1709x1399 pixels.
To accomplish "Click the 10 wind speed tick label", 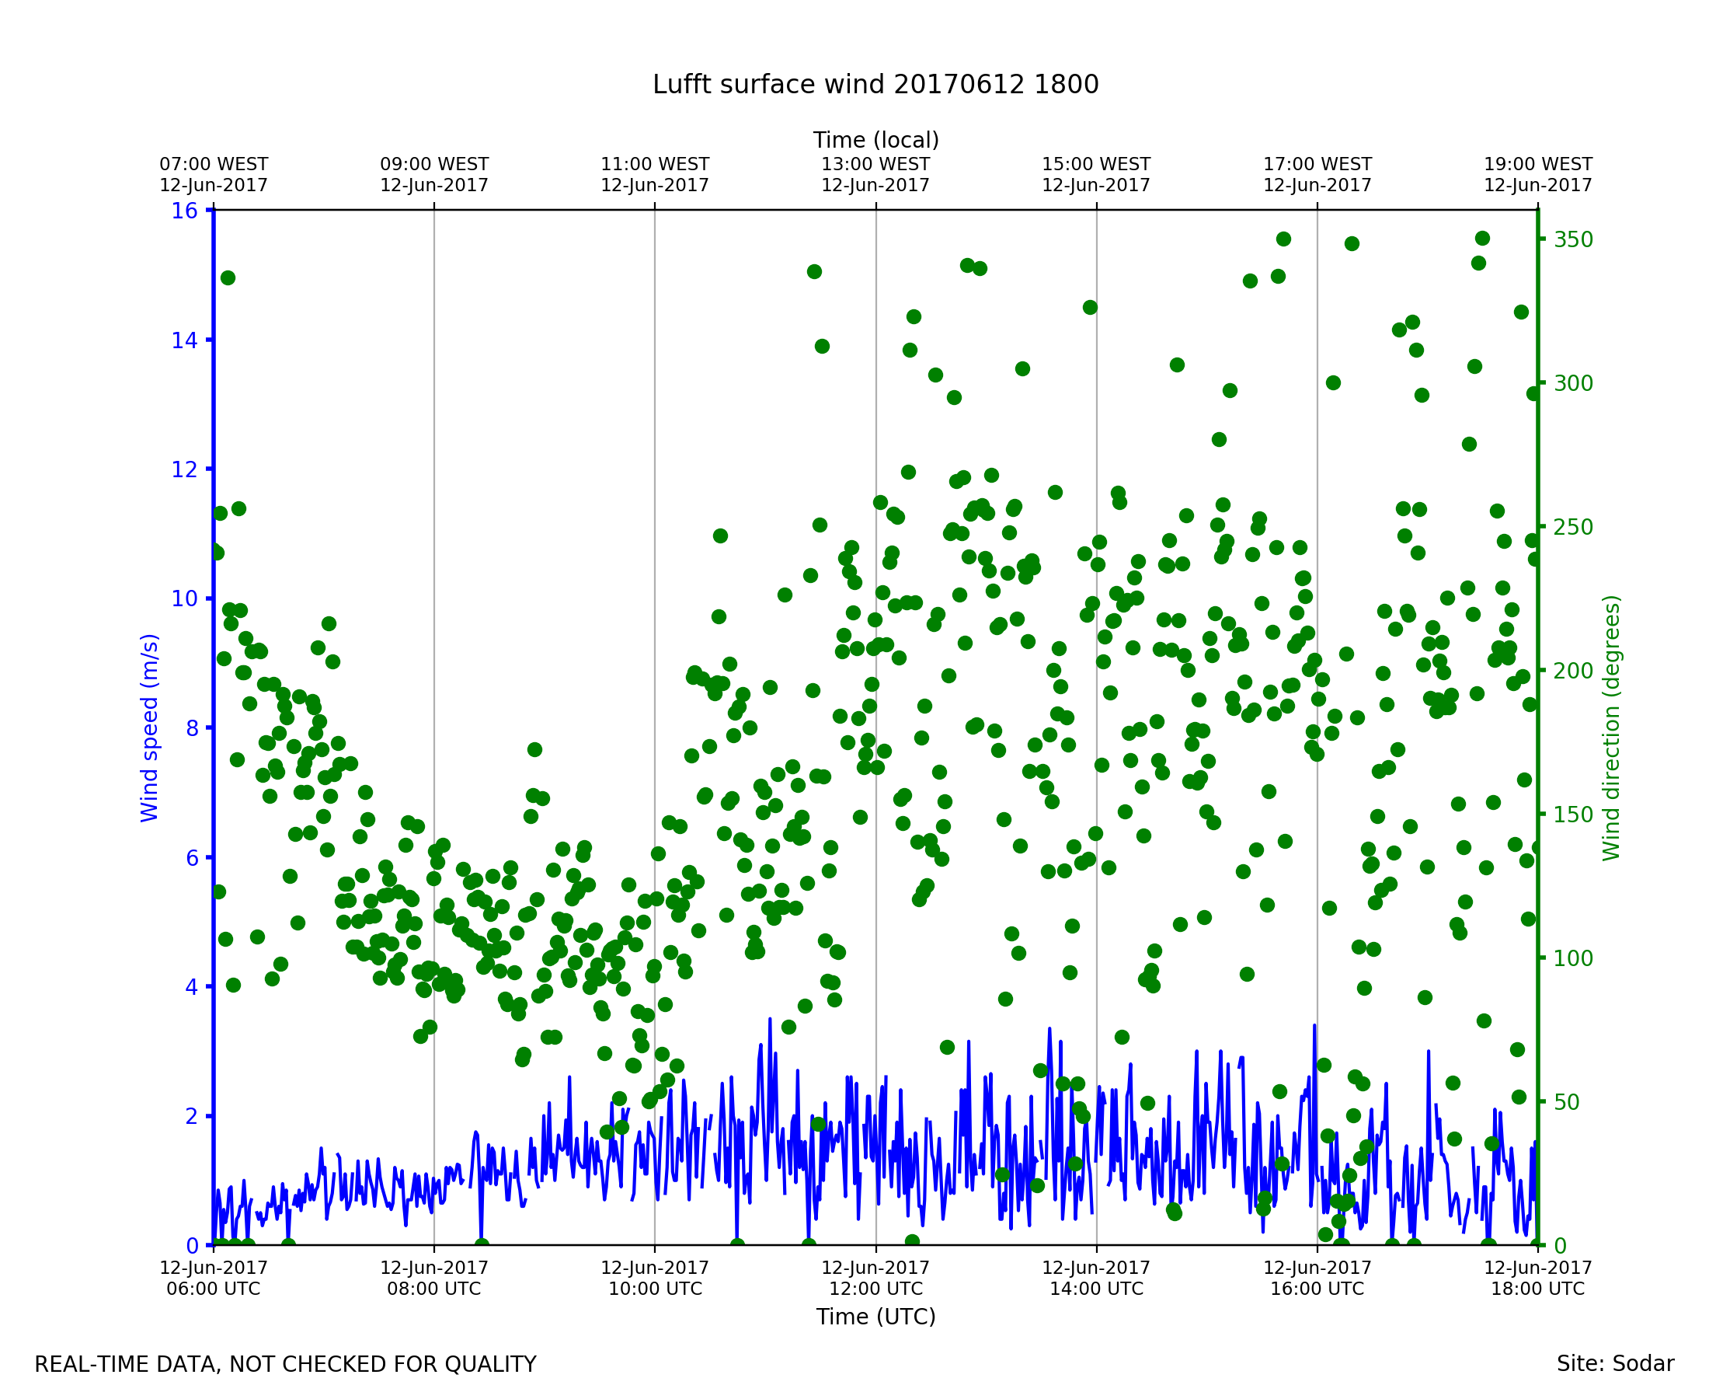I will click(183, 598).
